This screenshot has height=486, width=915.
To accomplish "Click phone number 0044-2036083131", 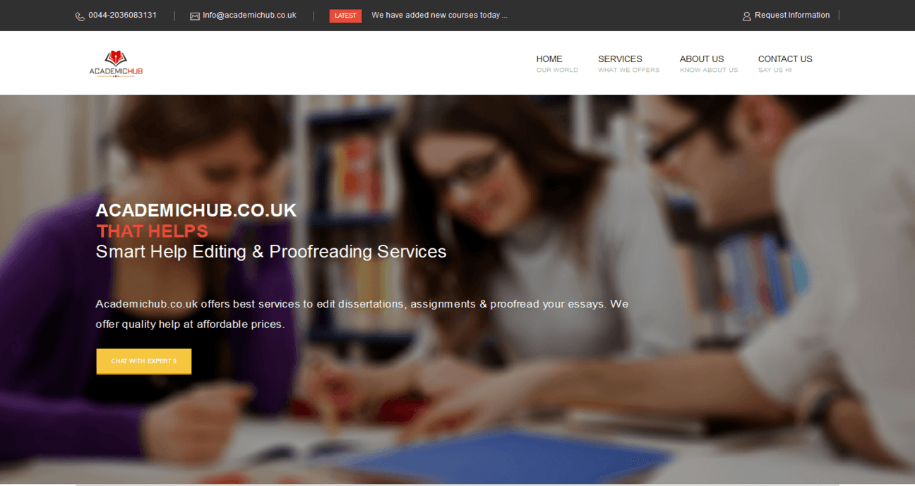I will coord(123,15).
